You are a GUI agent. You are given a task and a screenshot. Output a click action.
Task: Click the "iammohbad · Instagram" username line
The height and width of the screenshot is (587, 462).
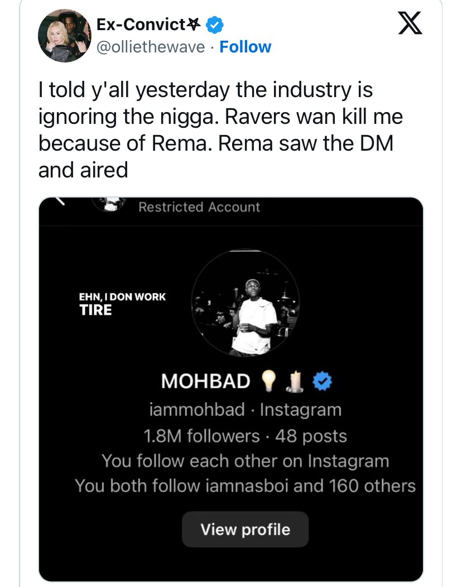[246, 410]
